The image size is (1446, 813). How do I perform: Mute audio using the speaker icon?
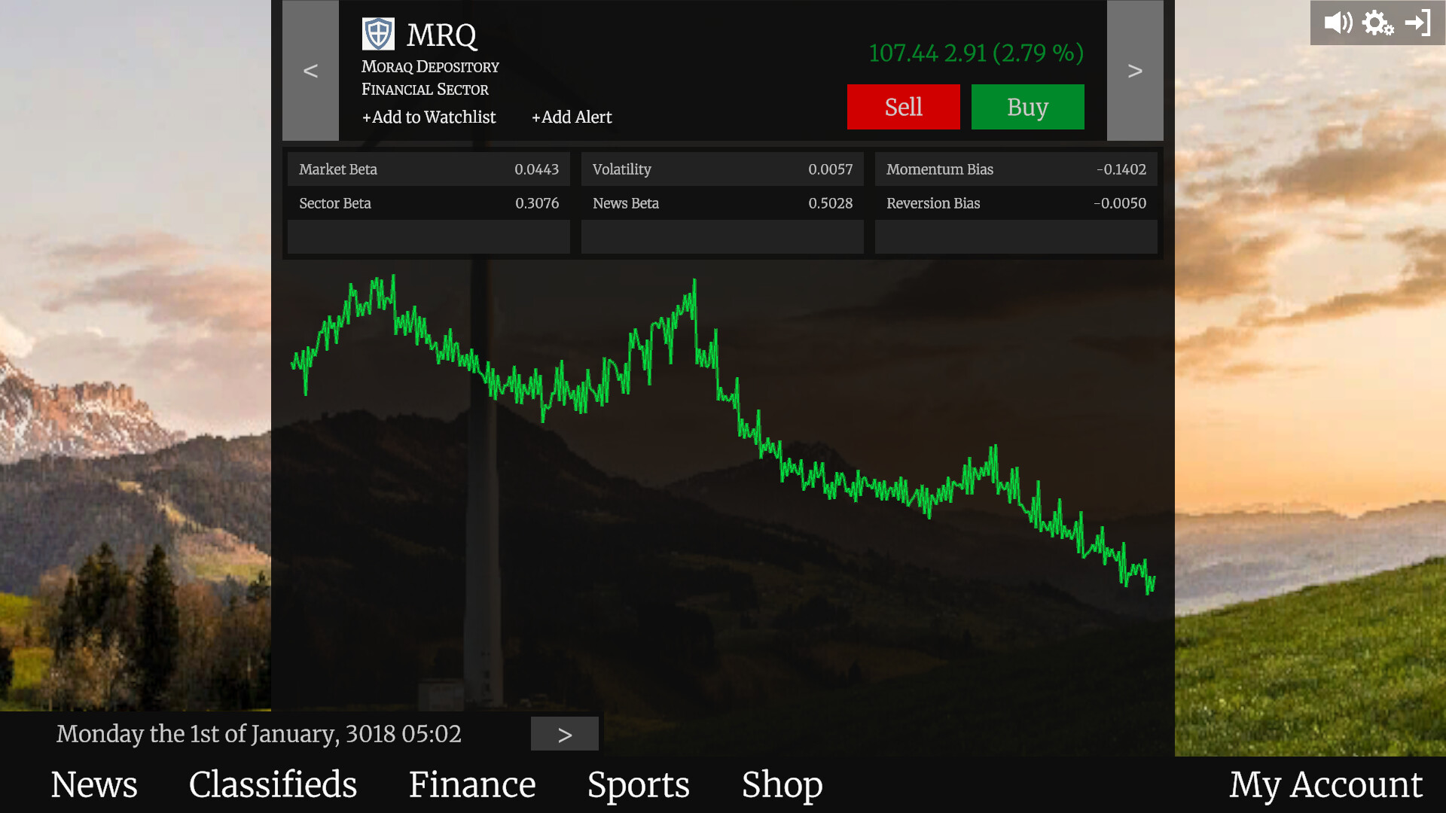pos(1338,23)
